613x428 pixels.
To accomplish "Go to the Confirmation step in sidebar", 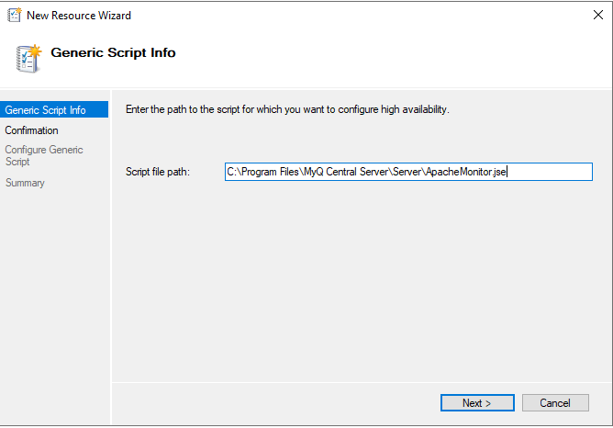I will coord(31,130).
